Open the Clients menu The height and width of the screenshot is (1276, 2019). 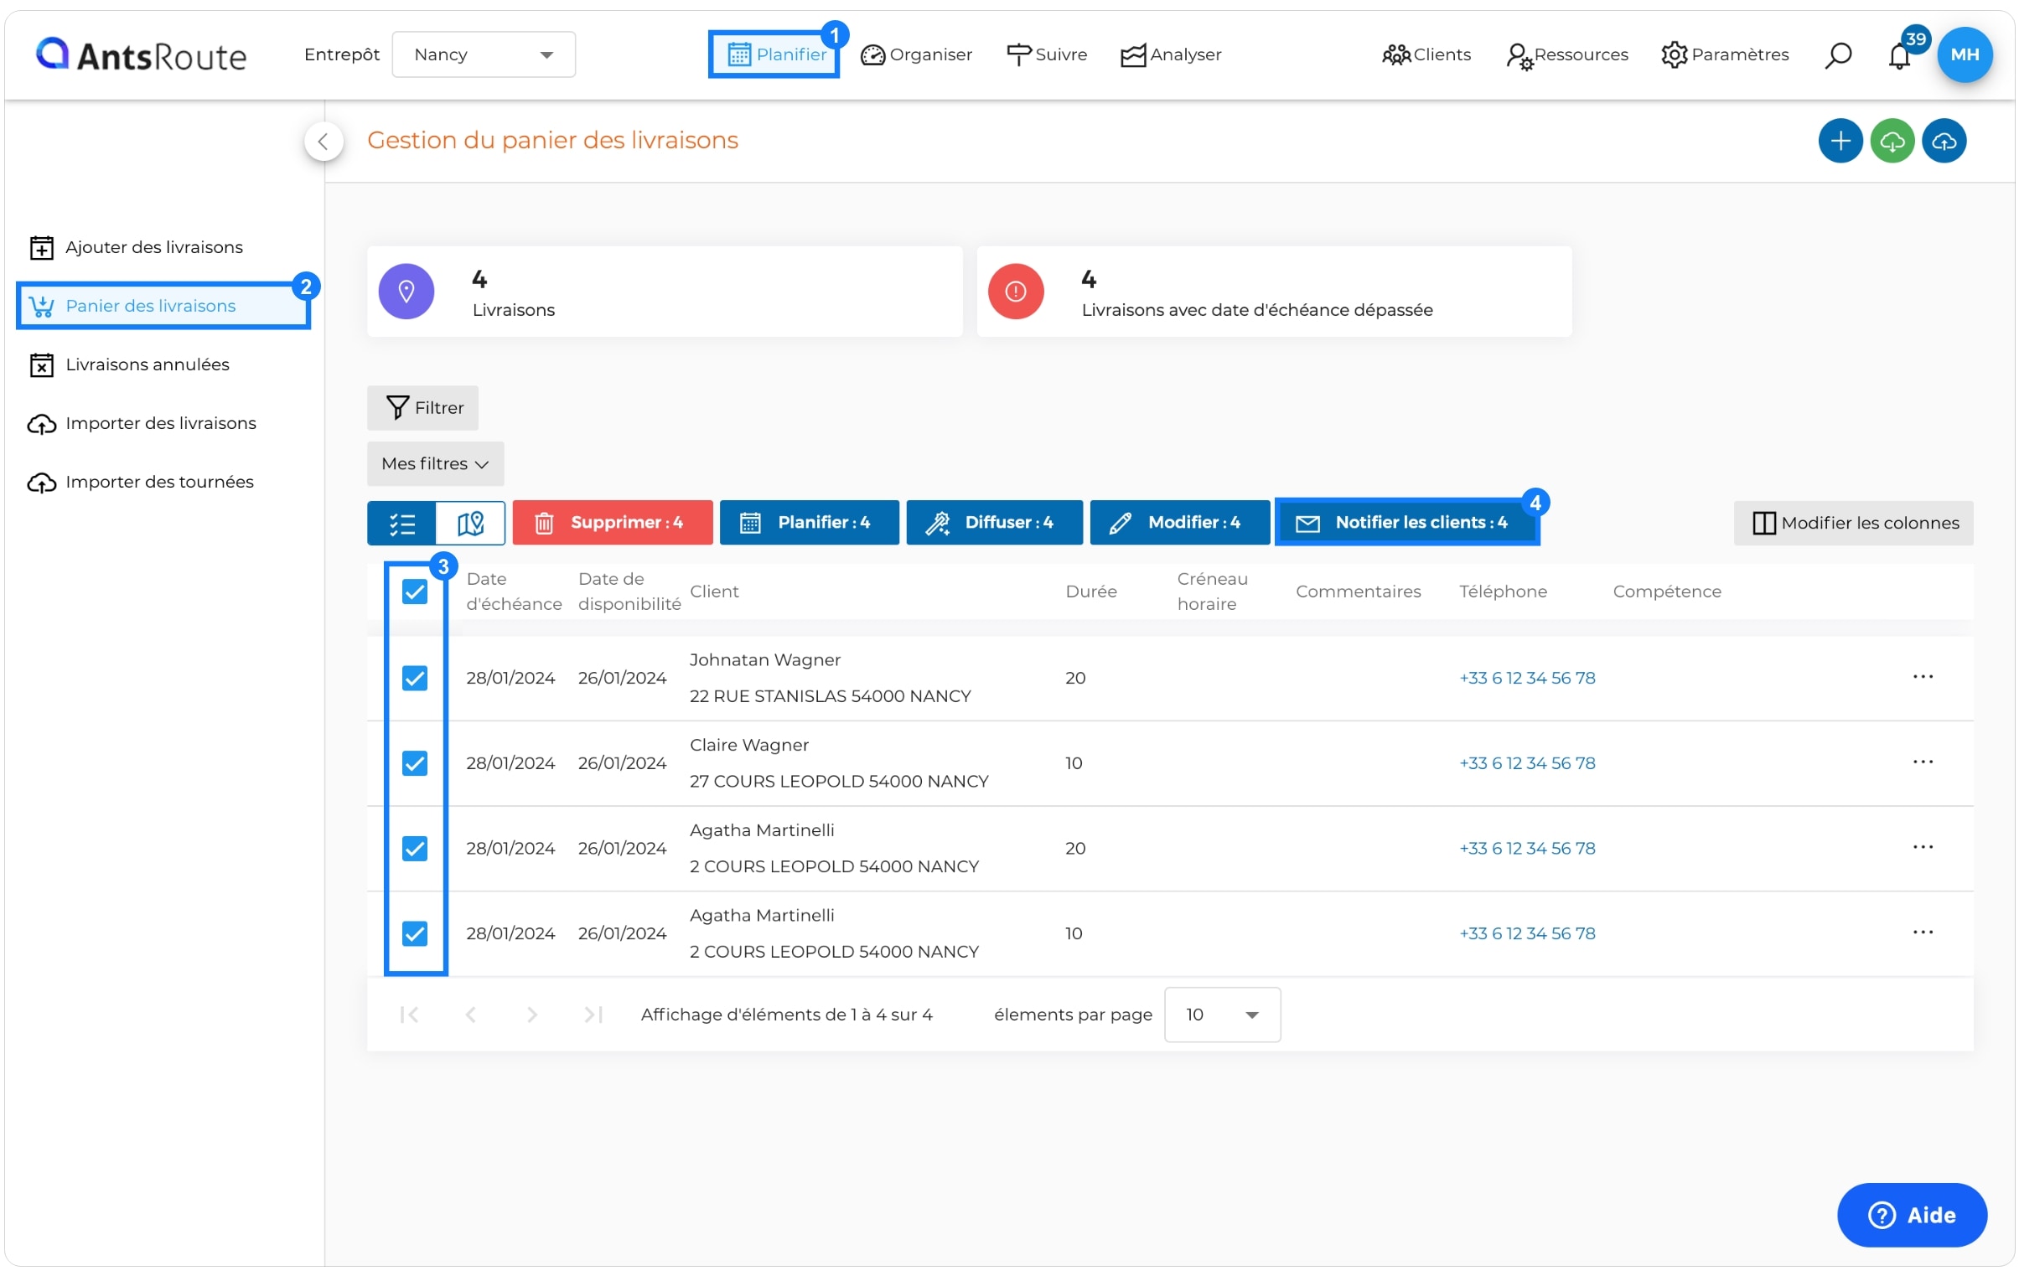pos(1426,54)
